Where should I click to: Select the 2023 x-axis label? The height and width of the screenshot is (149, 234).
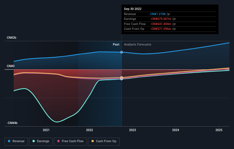tap(133, 130)
